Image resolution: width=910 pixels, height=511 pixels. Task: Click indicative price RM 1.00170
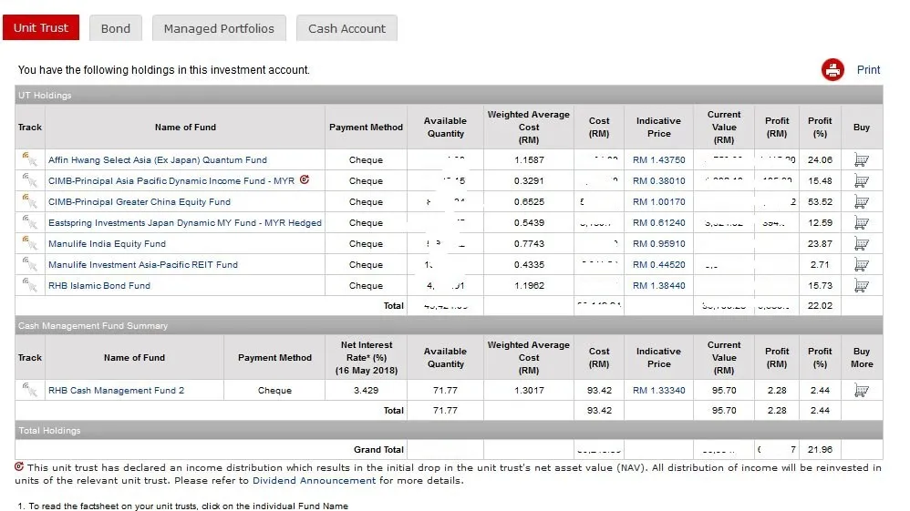[x=658, y=201]
